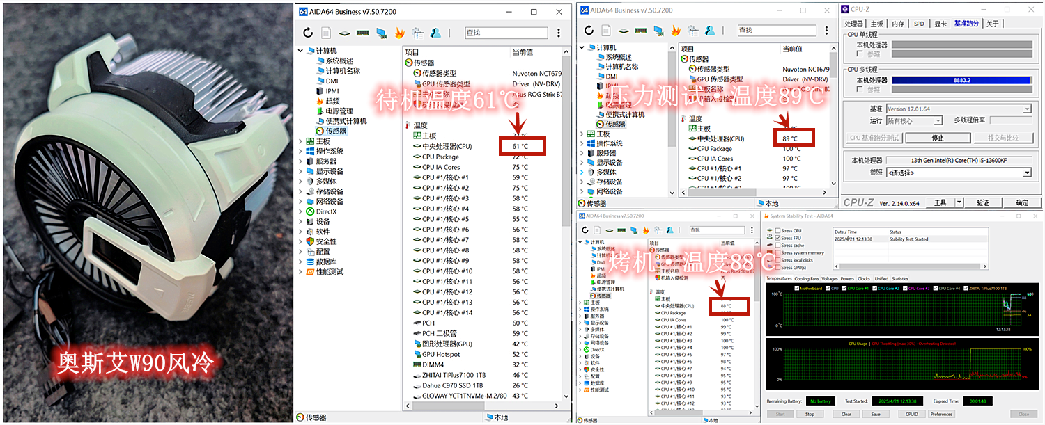Expand the 操作系统 node in the left AIDA64 tree
The height and width of the screenshot is (425, 1045).
coord(301,151)
